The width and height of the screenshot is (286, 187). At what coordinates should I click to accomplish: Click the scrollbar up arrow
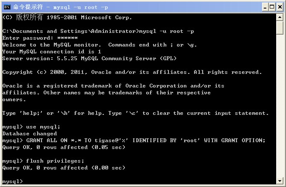tap(280, 18)
